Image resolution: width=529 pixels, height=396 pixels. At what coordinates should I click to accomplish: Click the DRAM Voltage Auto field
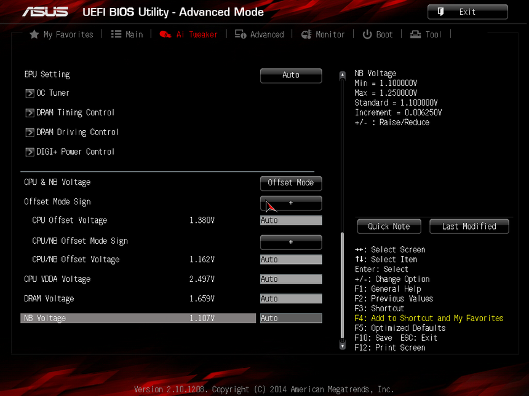[x=291, y=298]
